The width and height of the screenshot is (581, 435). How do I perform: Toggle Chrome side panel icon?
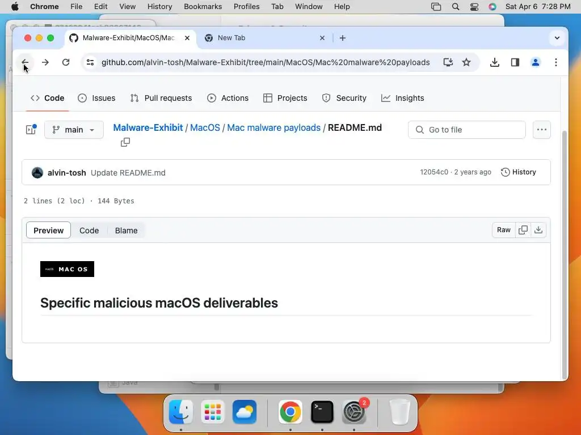[515, 62]
